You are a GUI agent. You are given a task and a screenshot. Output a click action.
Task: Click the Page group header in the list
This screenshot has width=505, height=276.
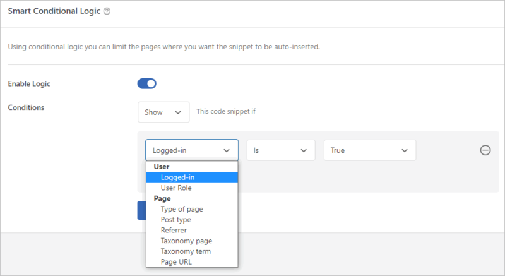[x=162, y=198]
